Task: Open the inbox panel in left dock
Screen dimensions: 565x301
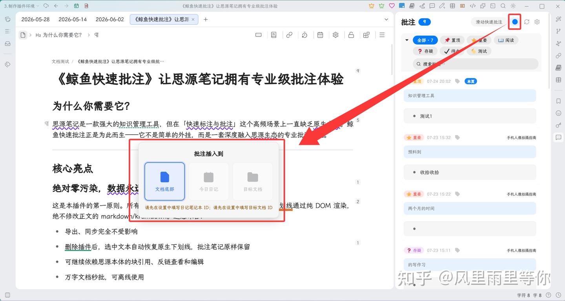Action: tap(7, 44)
